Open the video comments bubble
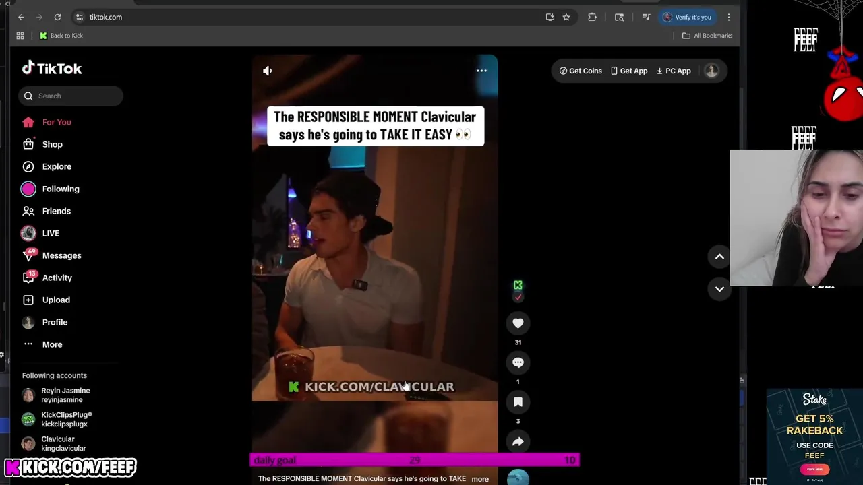 pos(518,362)
